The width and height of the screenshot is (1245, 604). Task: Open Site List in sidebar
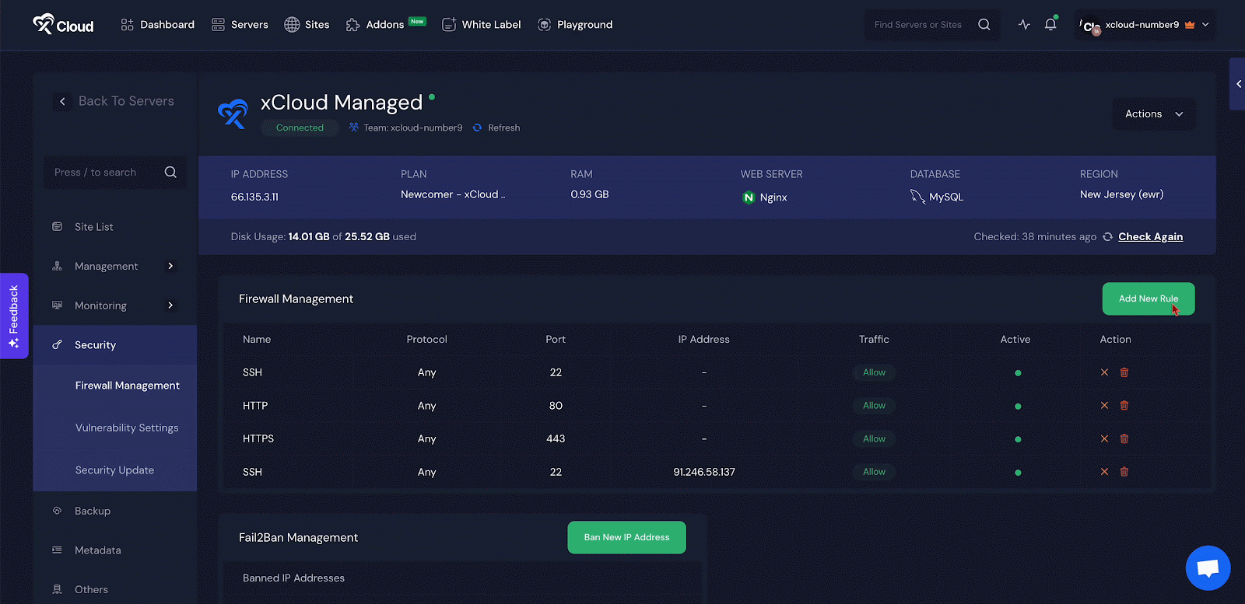point(94,227)
